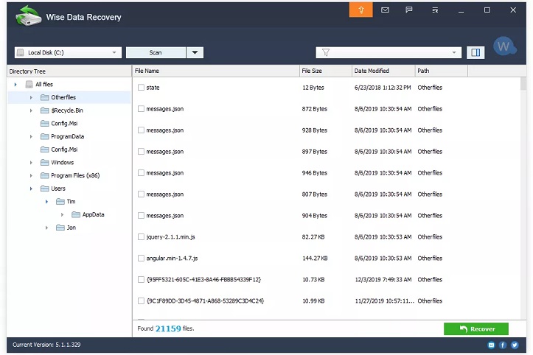Select the angular.min-1.4.7.js checkbox

click(141, 259)
